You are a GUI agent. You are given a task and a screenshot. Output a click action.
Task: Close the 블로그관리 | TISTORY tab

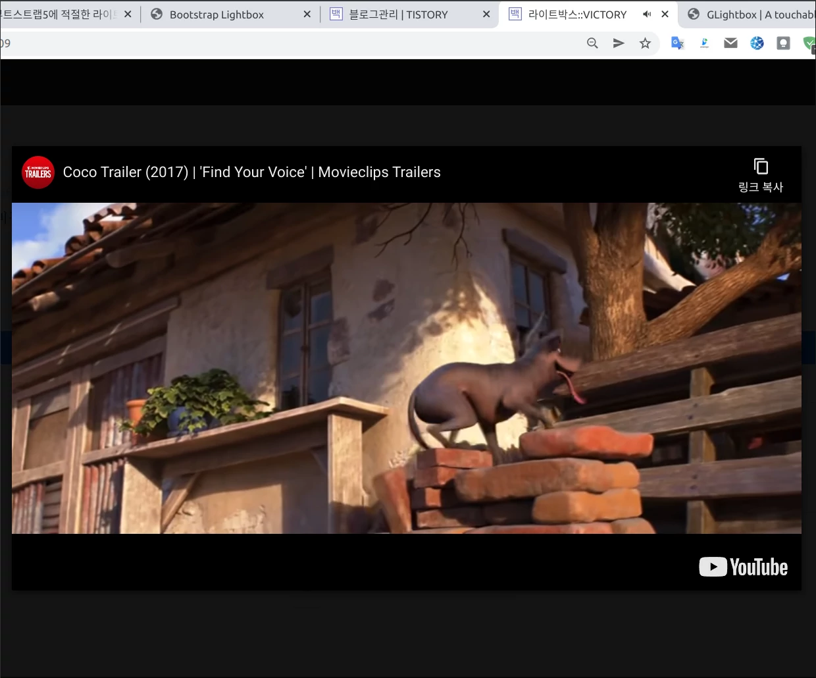coord(486,14)
